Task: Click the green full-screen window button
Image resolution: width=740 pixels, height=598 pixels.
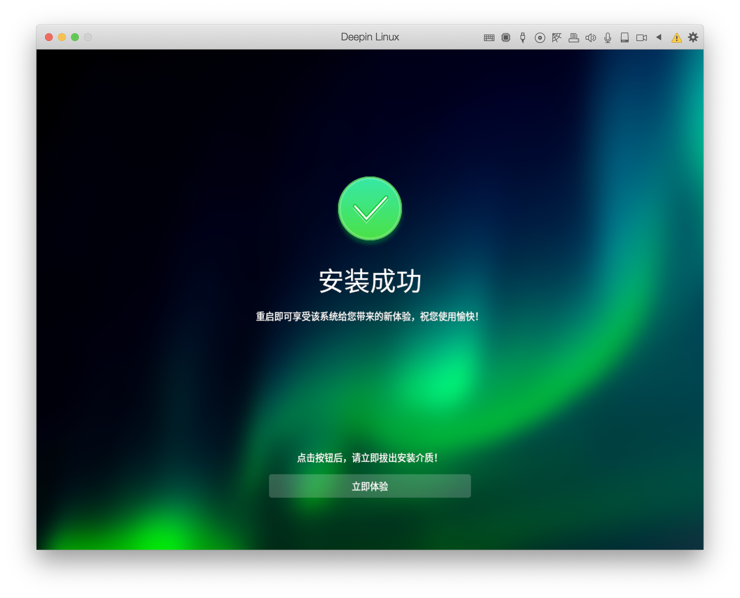Action: coord(75,37)
